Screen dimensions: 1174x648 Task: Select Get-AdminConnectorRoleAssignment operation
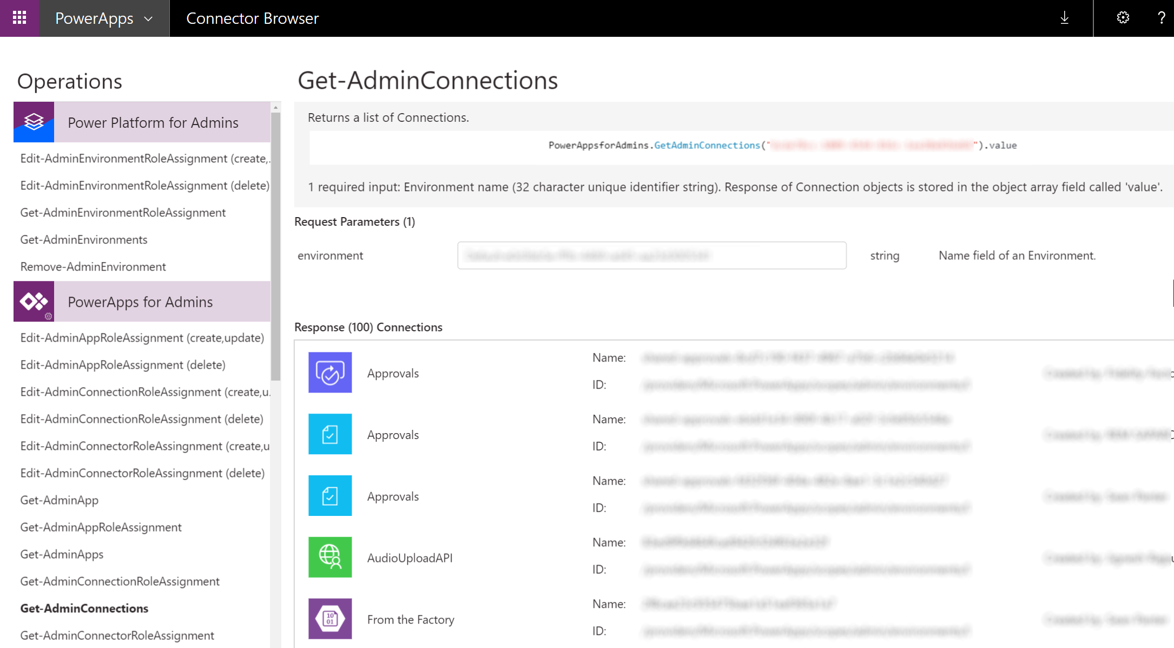click(117, 634)
